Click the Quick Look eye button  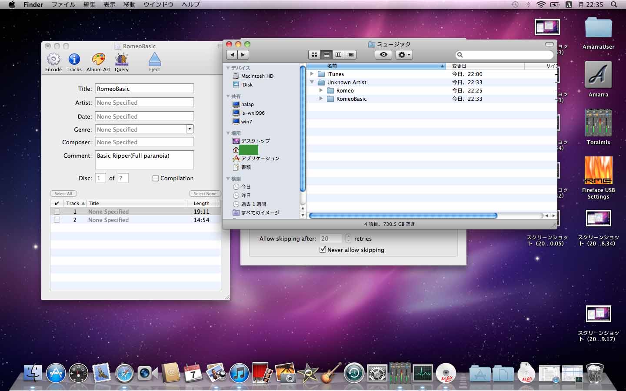coord(383,55)
